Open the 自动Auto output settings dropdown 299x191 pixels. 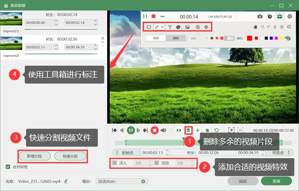(121, 181)
